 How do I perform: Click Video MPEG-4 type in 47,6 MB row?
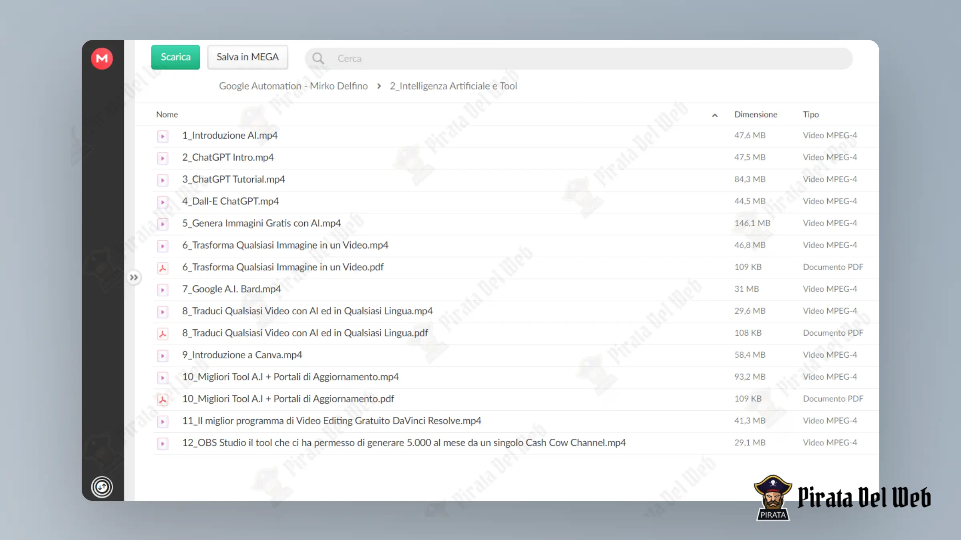pyautogui.click(x=830, y=135)
